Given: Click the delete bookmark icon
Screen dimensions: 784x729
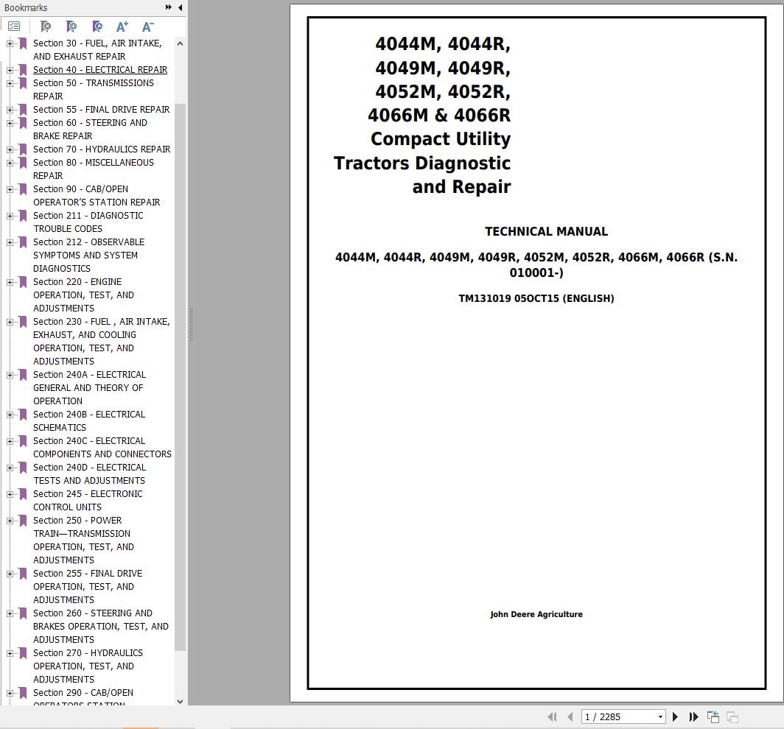Looking at the screenshot, I should point(46,26).
